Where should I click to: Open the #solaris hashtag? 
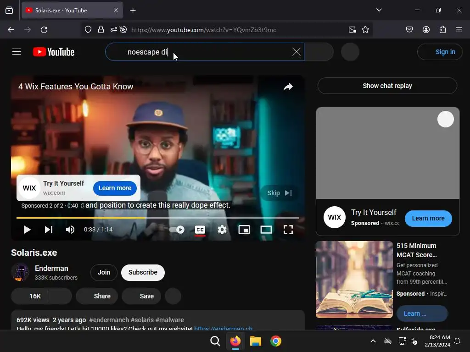click(x=142, y=320)
